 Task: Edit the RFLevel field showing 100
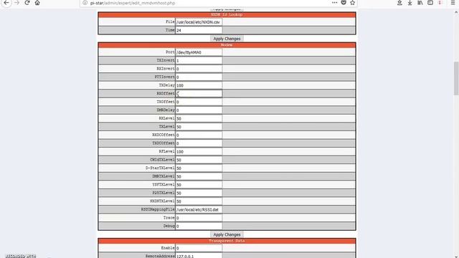(199, 151)
